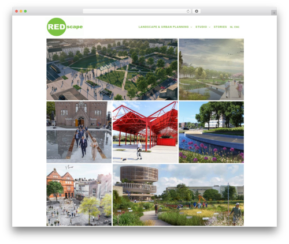Open aerial park plaza project image
The width and height of the screenshot is (289, 244).
(112, 69)
